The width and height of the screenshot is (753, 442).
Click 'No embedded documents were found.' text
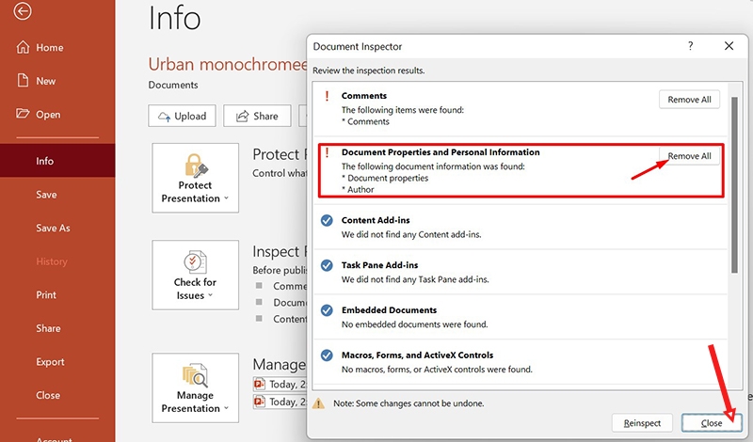(415, 324)
